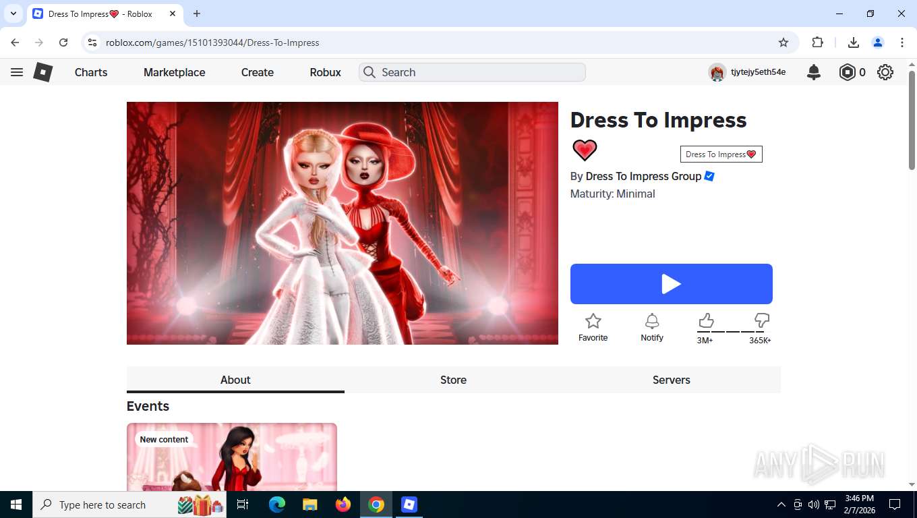
Task: View site information icon in address bar
Action: click(93, 42)
